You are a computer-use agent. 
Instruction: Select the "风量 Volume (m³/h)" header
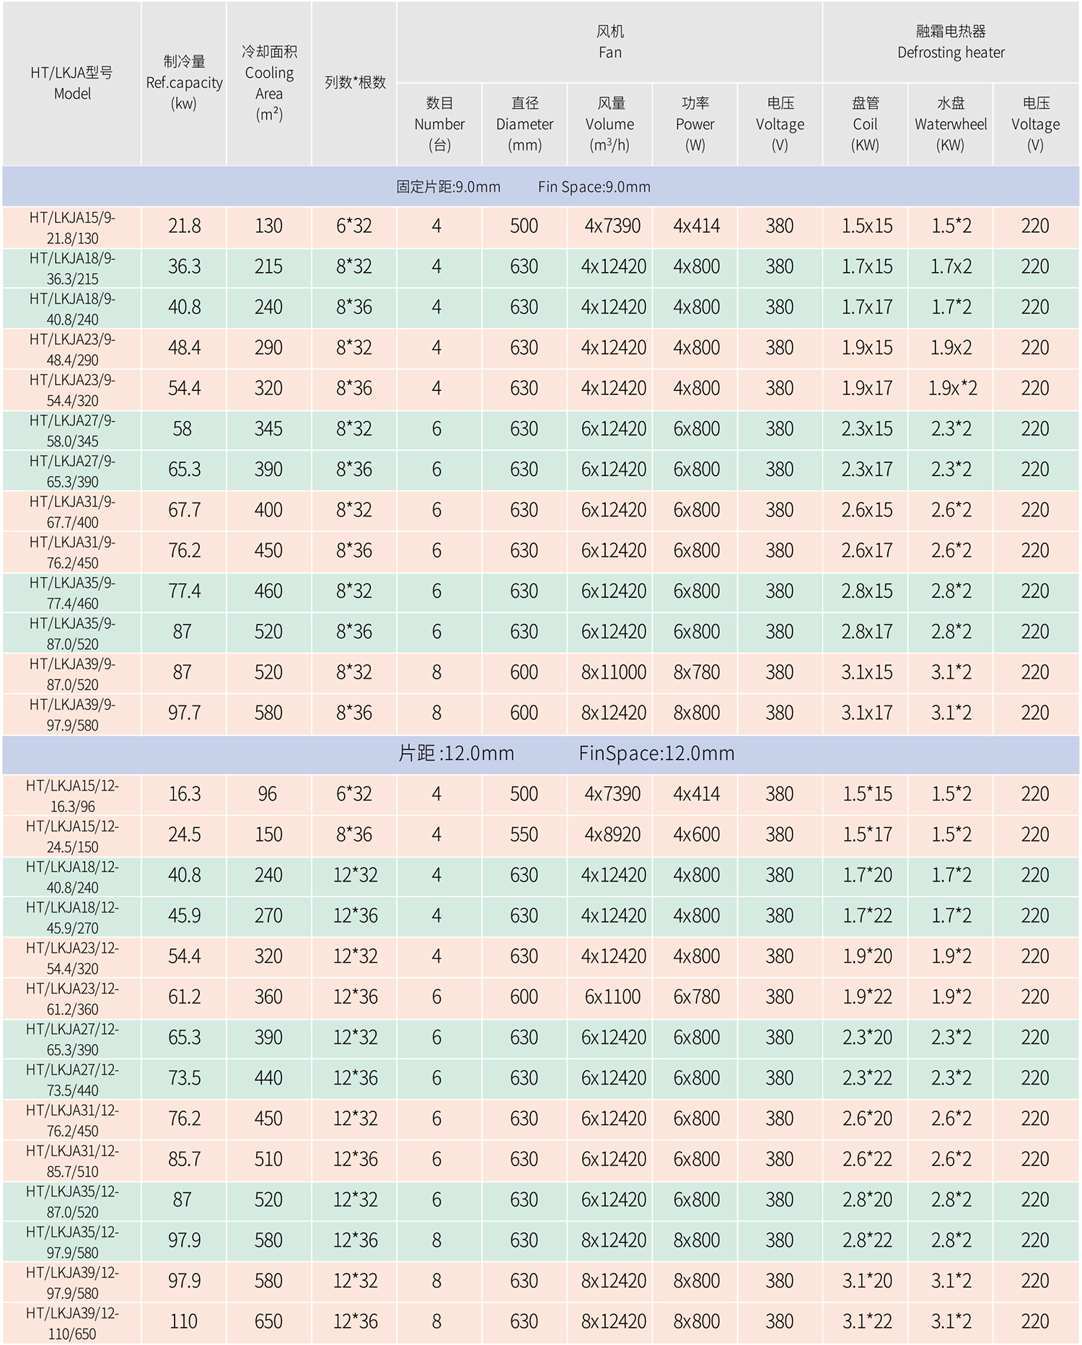[x=610, y=124]
